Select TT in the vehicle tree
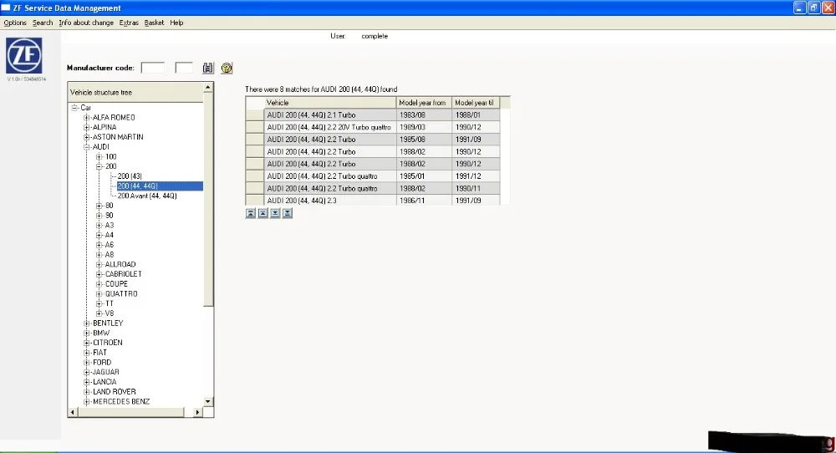Image resolution: width=836 pixels, height=453 pixels. point(110,303)
